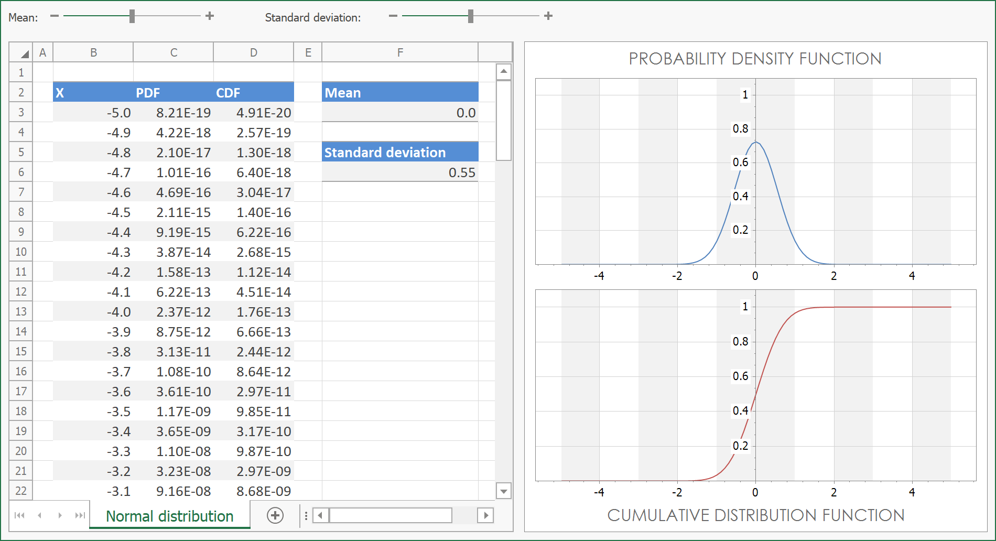Add a new sheet with plus icon
This screenshot has height=541, width=996.
pyautogui.click(x=275, y=515)
